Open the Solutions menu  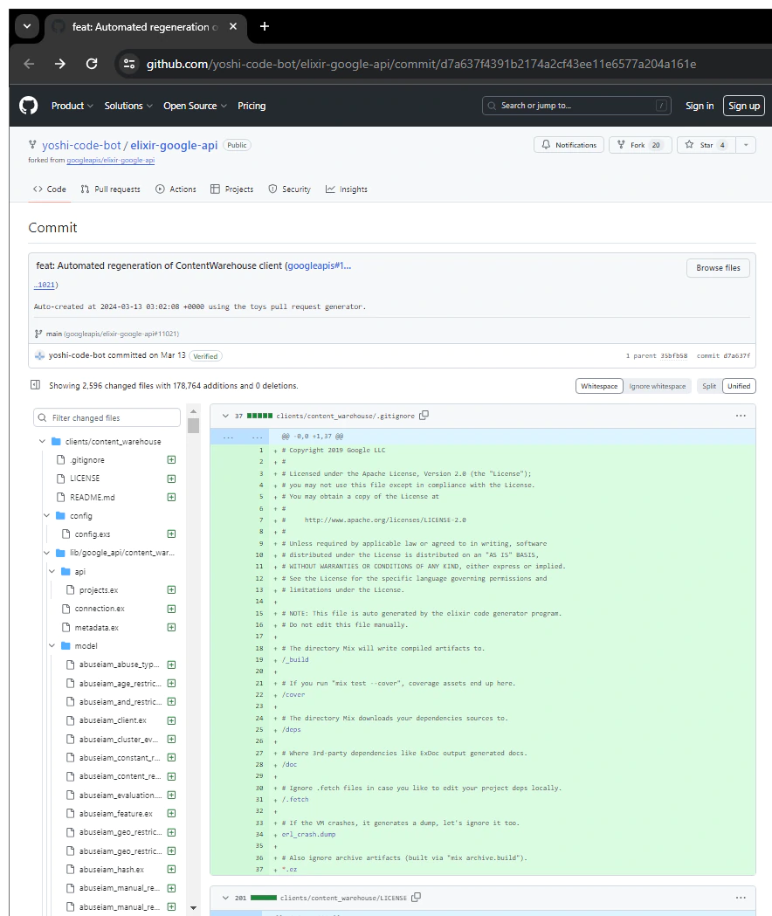128,106
